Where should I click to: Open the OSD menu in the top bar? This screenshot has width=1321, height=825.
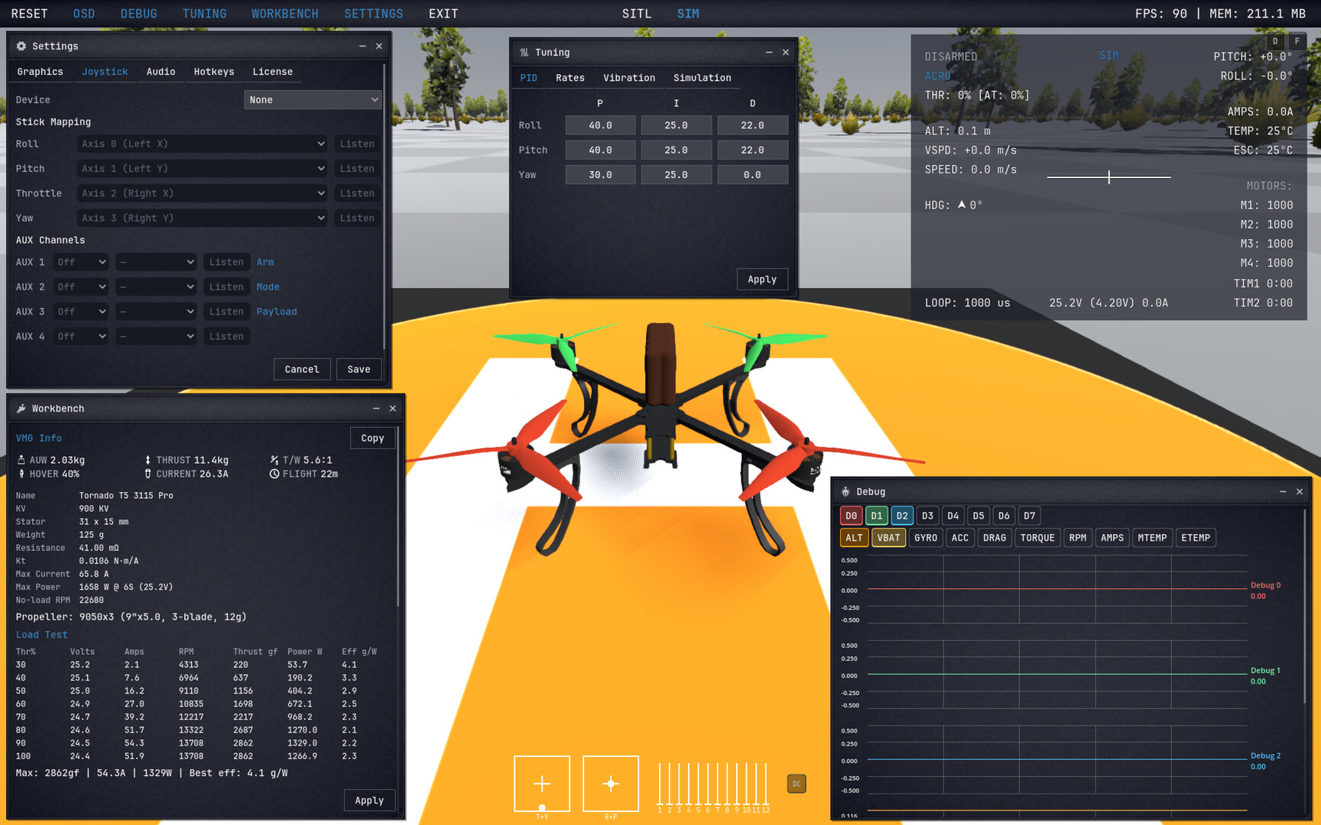[84, 13]
